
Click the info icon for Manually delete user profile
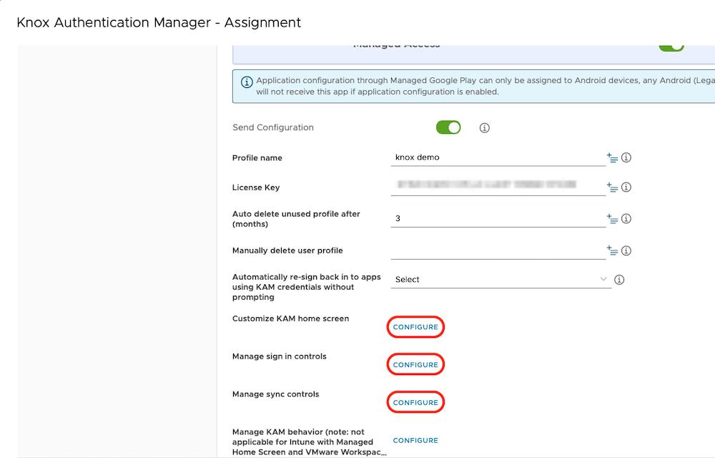(x=626, y=250)
